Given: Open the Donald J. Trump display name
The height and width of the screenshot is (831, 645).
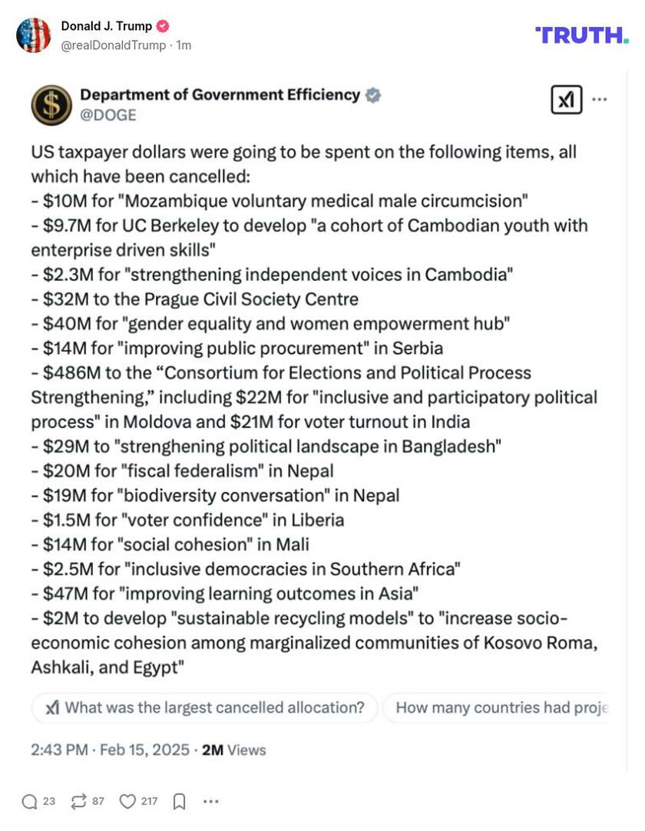Looking at the screenshot, I should pyautogui.click(x=107, y=26).
